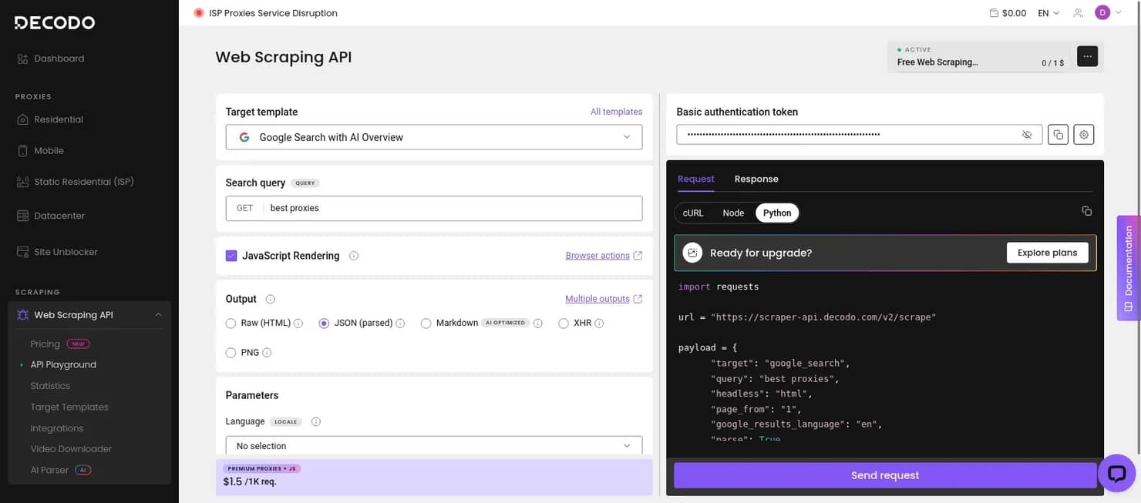The image size is (1141, 503).
Task: Copy the basic authentication token
Action: point(1058,135)
